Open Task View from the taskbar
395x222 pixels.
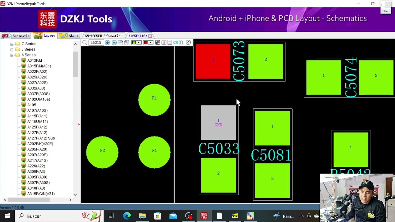click(x=111, y=216)
